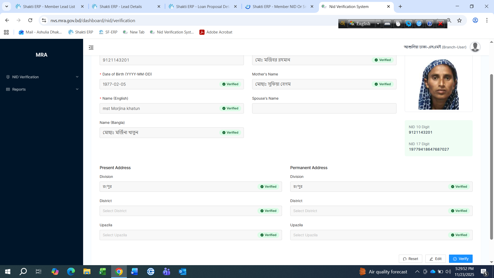Screen dimensions: 494x278
Task: Open the Present Address district dropdown
Action: (x=178, y=211)
